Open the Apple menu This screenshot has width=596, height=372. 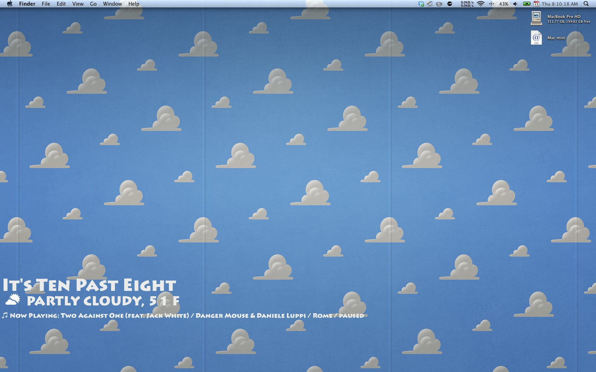[x=10, y=4]
